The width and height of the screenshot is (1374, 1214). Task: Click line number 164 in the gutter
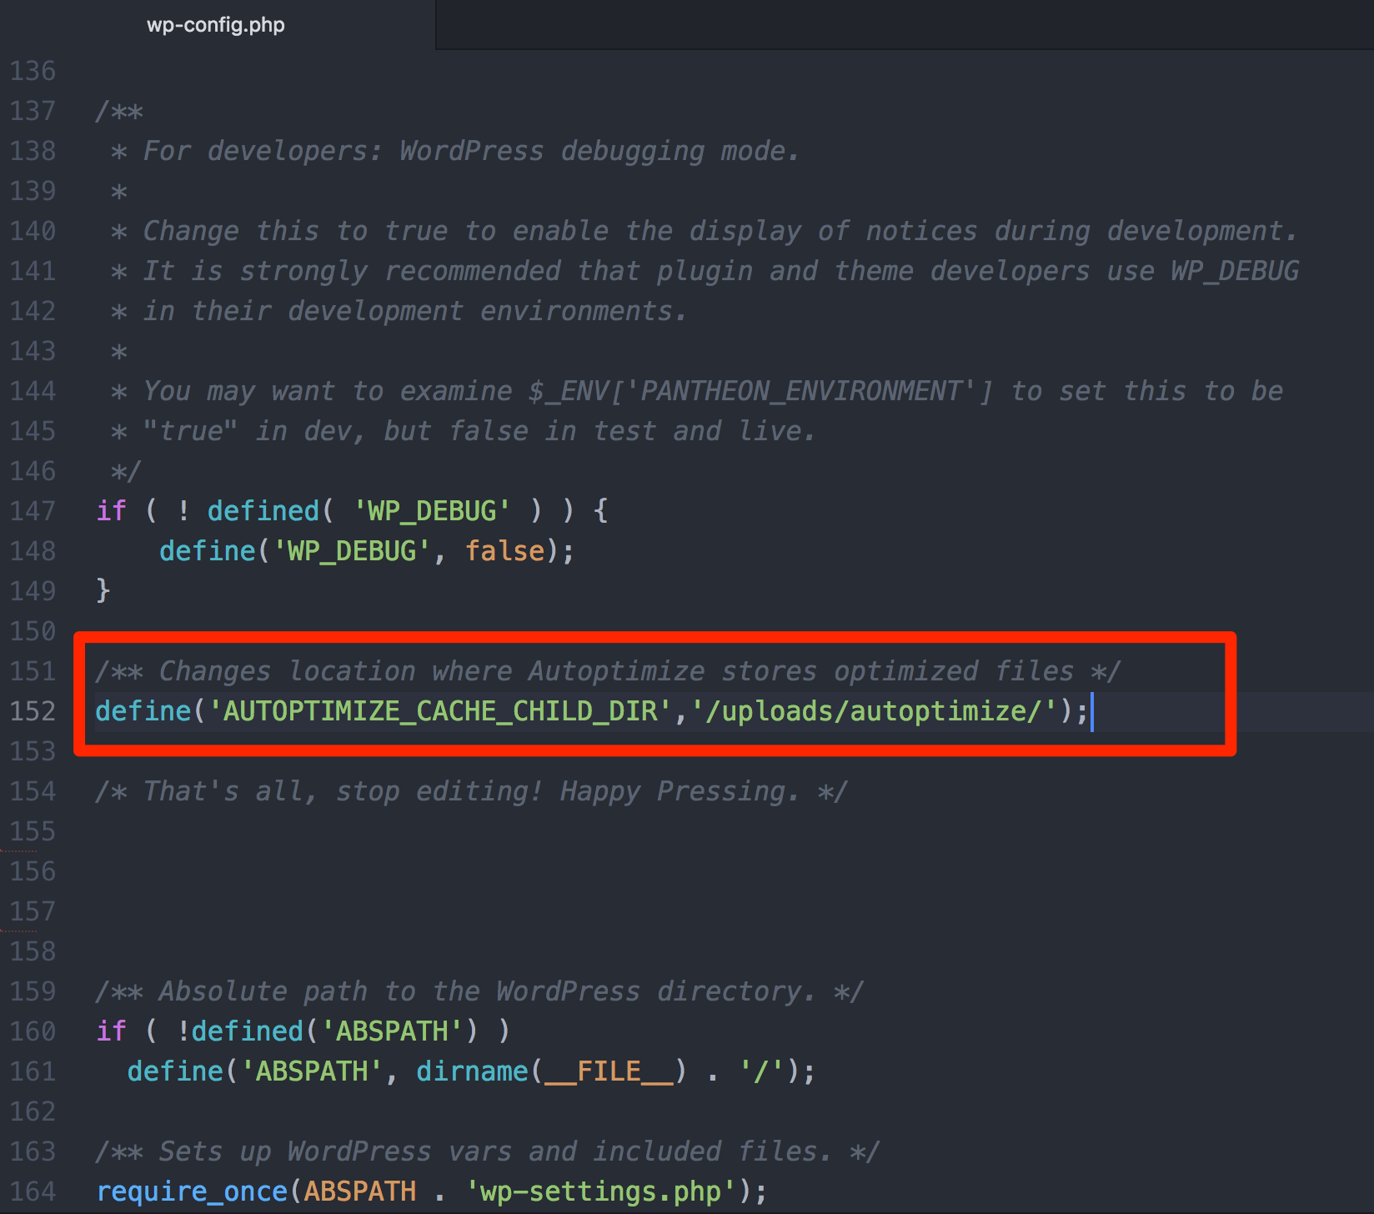pyautogui.click(x=33, y=1191)
